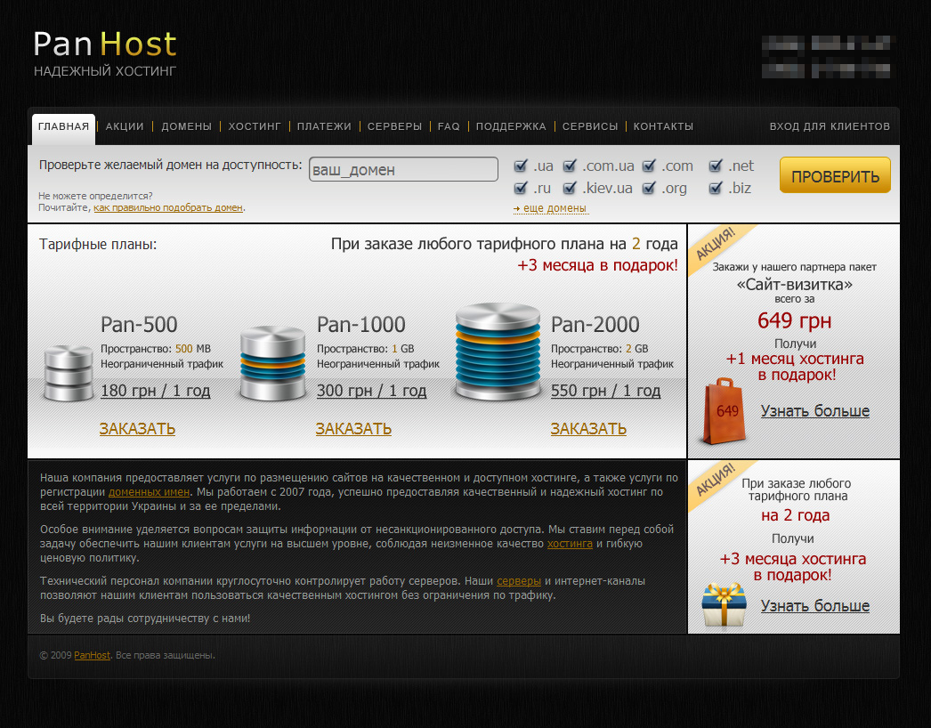
Task: Go to the АКЦИИ menu item
Action: pyautogui.click(x=125, y=126)
